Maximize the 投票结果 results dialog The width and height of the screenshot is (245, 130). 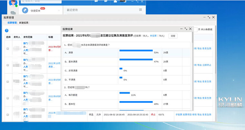(186, 29)
